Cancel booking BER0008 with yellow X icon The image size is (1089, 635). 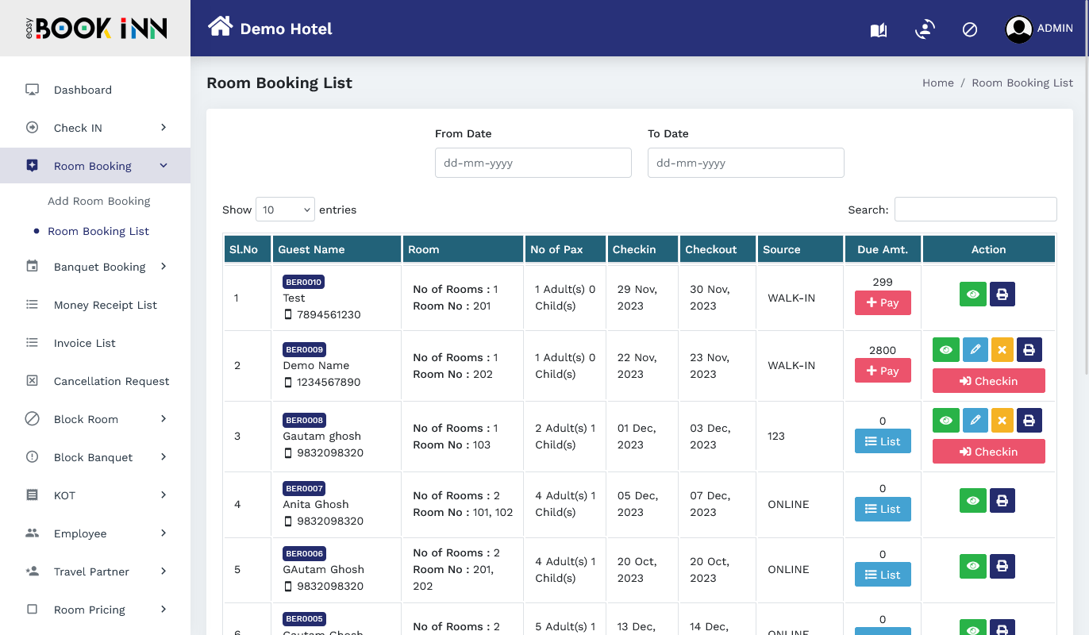(x=1002, y=421)
